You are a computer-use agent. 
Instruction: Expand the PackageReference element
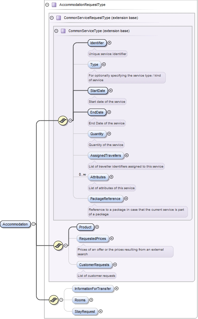pyautogui.click(x=126, y=198)
